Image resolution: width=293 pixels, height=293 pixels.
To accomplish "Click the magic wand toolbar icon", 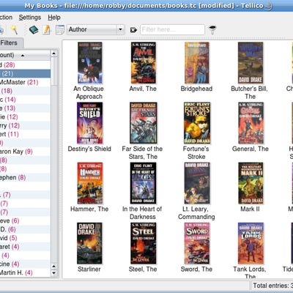I will coord(15,30).
